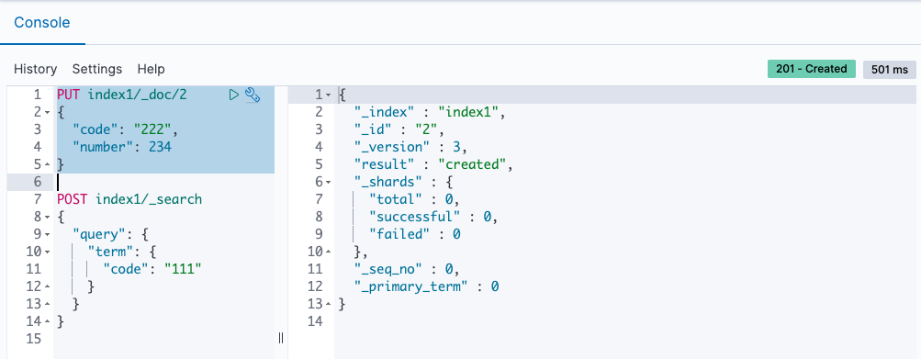The image size is (921, 359).
Task: Toggle fold arrow at editor line 13
Action: point(48,304)
